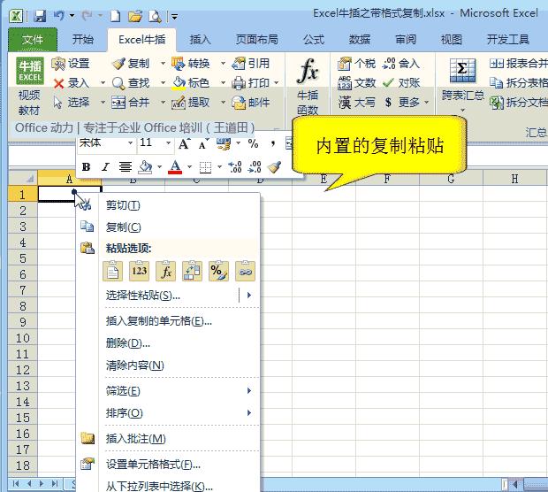
Task: Open the 文件 tab
Action: coord(33,40)
